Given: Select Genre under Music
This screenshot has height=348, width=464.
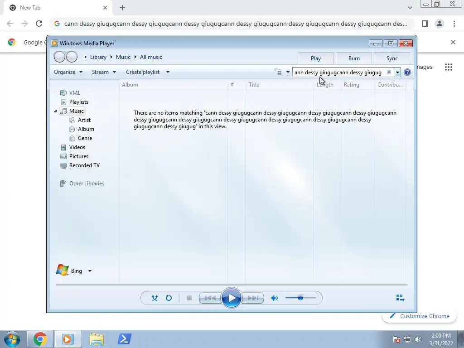Looking at the screenshot, I should pos(81,138).
